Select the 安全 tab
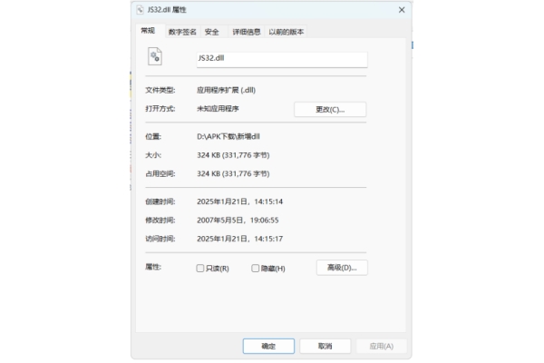Image resolution: width=544 pixels, height=363 pixels. click(212, 32)
